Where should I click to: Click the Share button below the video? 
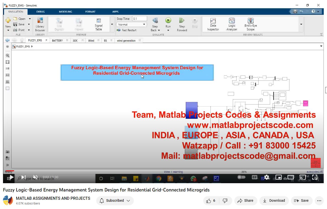pyautogui.click(x=245, y=200)
